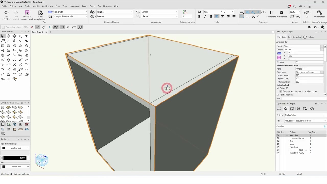
Task: Click the 1:20 Échelle button
Action: pyautogui.click(x=306, y=14)
